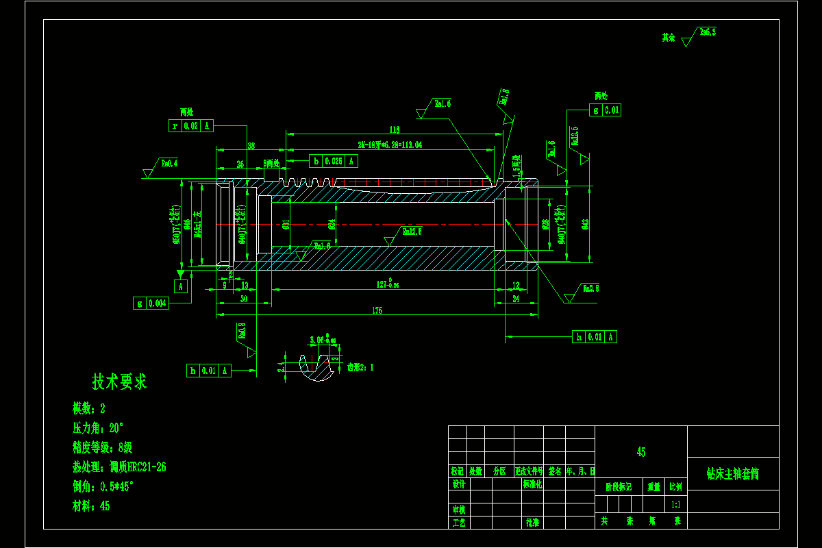Viewport: 822px width, 548px height.
Task: Select the g 0.01 tolerance frame
Action: click(x=606, y=110)
